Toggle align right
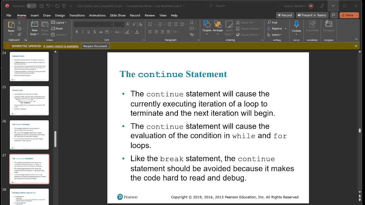 [x=162, y=32]
